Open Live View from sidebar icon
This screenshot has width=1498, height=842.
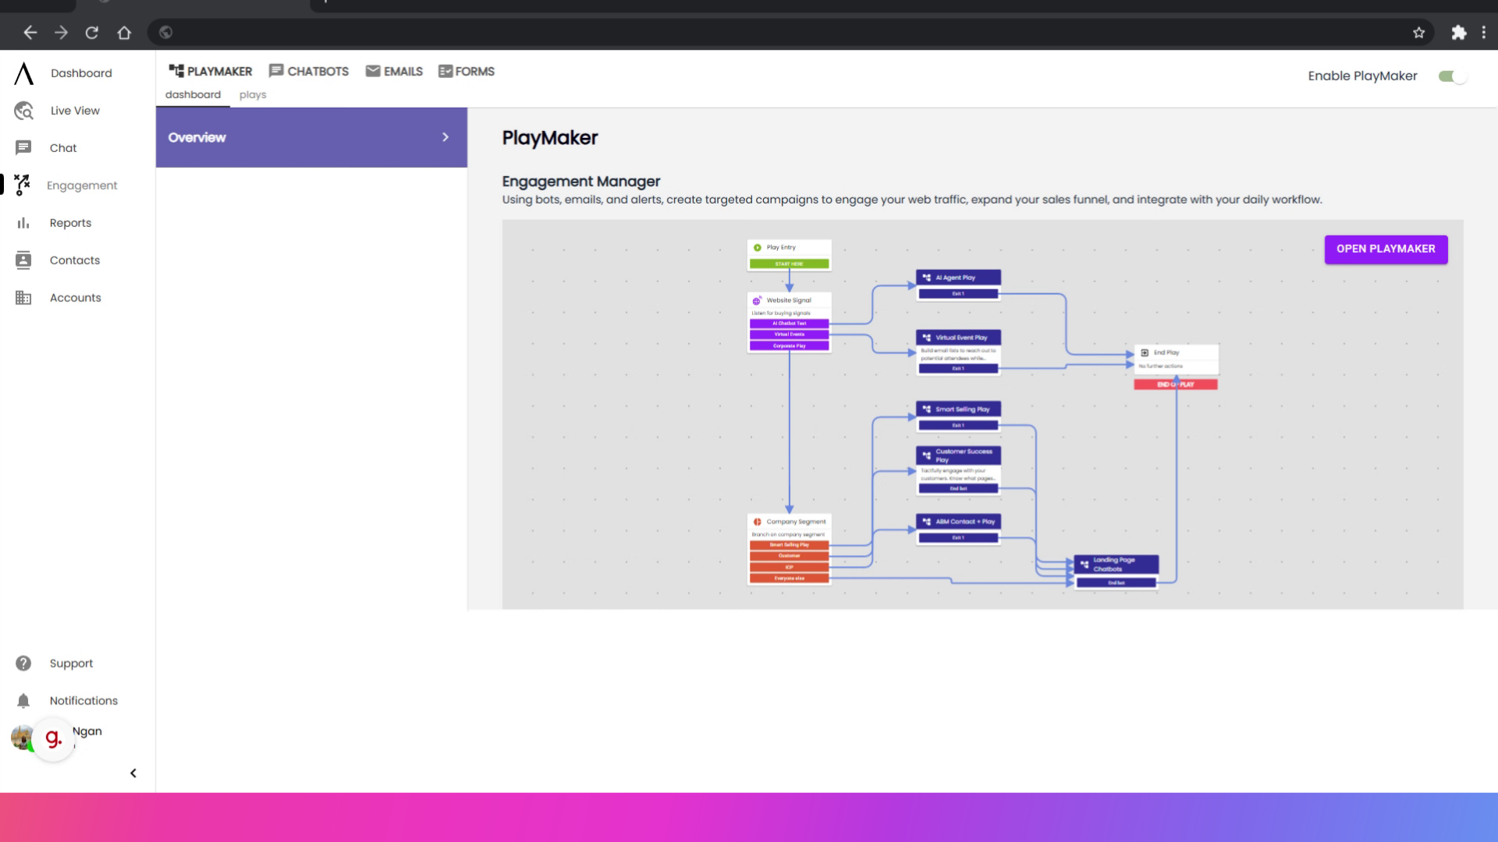(23, 111)
